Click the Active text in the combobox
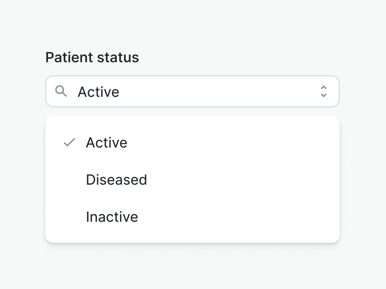This screenshot has height=289, width=386. 99,92
